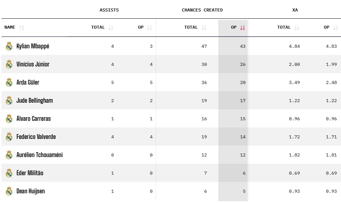Image resolution: width=341 pixels, height=203 pixels.
Task: Sort by Chances Created Total icon
Action: tap(204, 27)
